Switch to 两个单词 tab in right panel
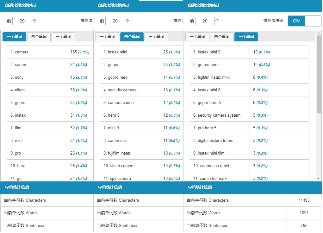Screen dimensions: 323x233 pyautogui.click(x=222, y=37)
